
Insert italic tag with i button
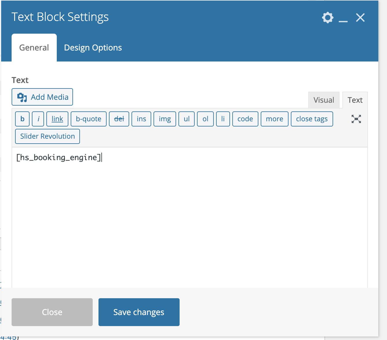pyautogui.click(x=38, y=119)
